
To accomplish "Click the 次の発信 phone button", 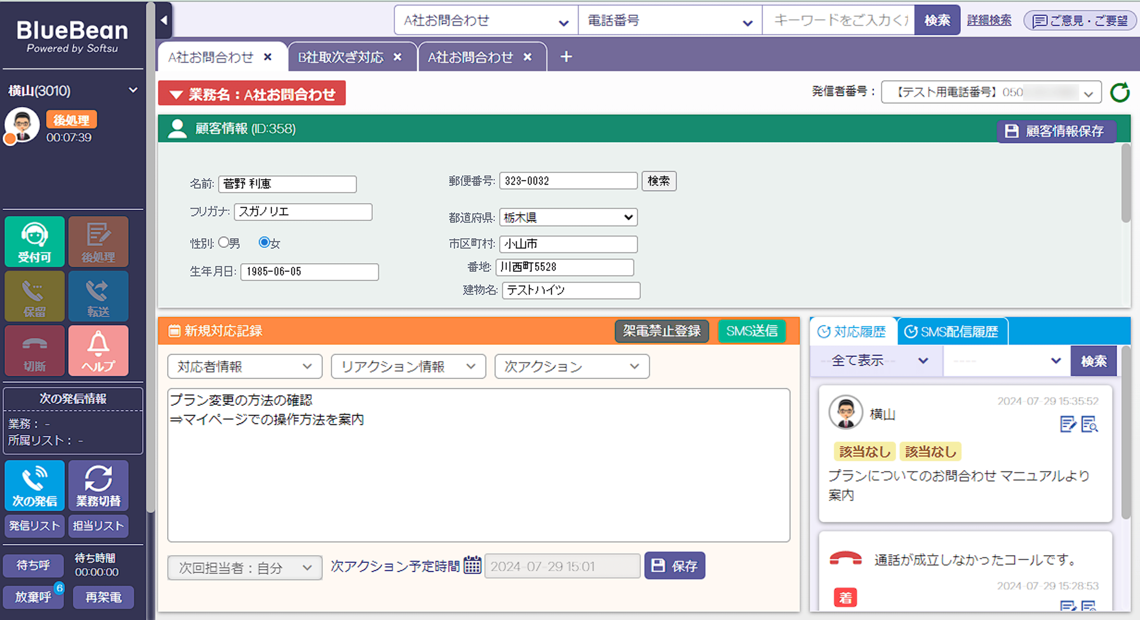I will [x=34, y=486].
